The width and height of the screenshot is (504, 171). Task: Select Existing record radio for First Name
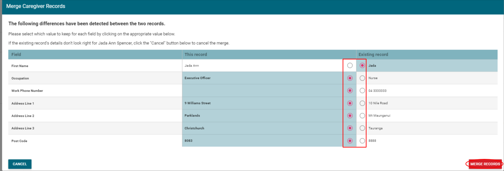pos(362,66)
